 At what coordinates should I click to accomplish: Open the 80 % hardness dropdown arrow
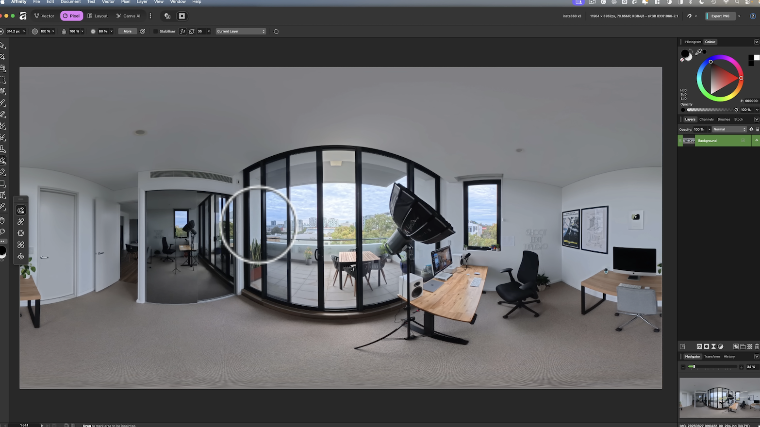pyautogui.click(x=111, y=32)
